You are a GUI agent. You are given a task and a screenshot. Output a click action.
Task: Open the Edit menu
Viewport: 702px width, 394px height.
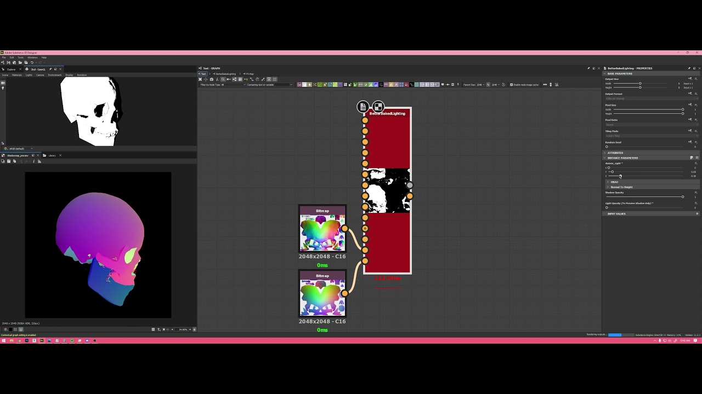coord(12,57)
